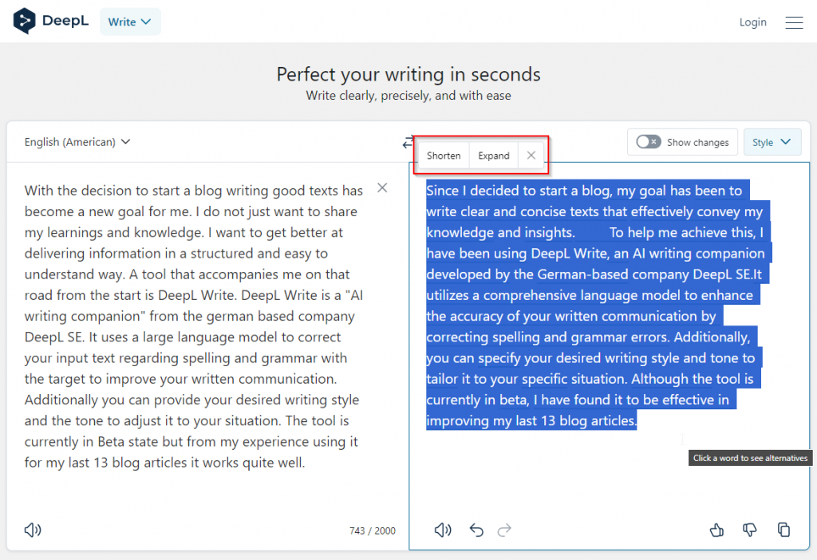Image resolution: width=817 pixels, height=560 pixels.
Task: Open the Style dropdown
Action: [x=772, y=142]
